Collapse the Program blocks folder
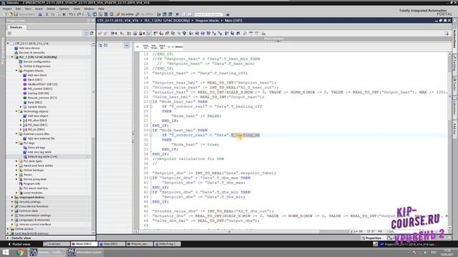Image resolution: width=458 pixels, height=257 pixels. (16, 71)
